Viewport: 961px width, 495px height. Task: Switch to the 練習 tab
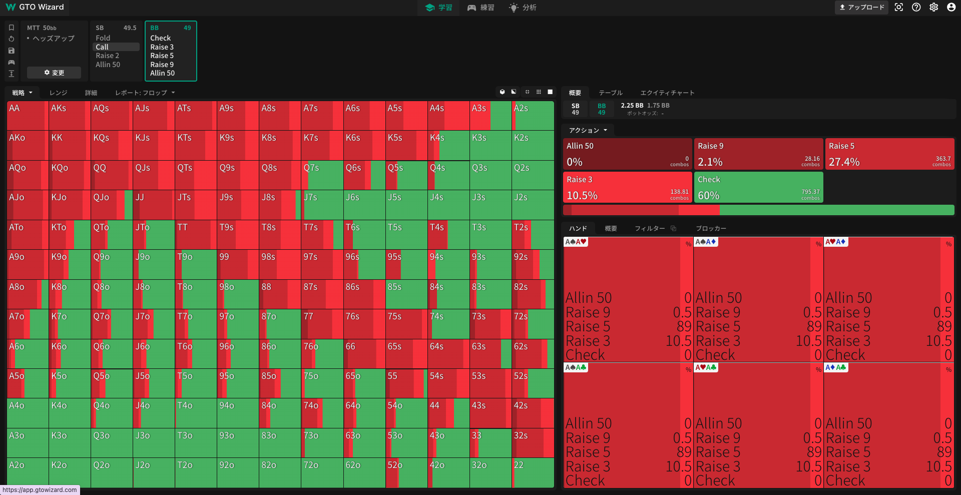pyautogui.click(x=481, y=8)
